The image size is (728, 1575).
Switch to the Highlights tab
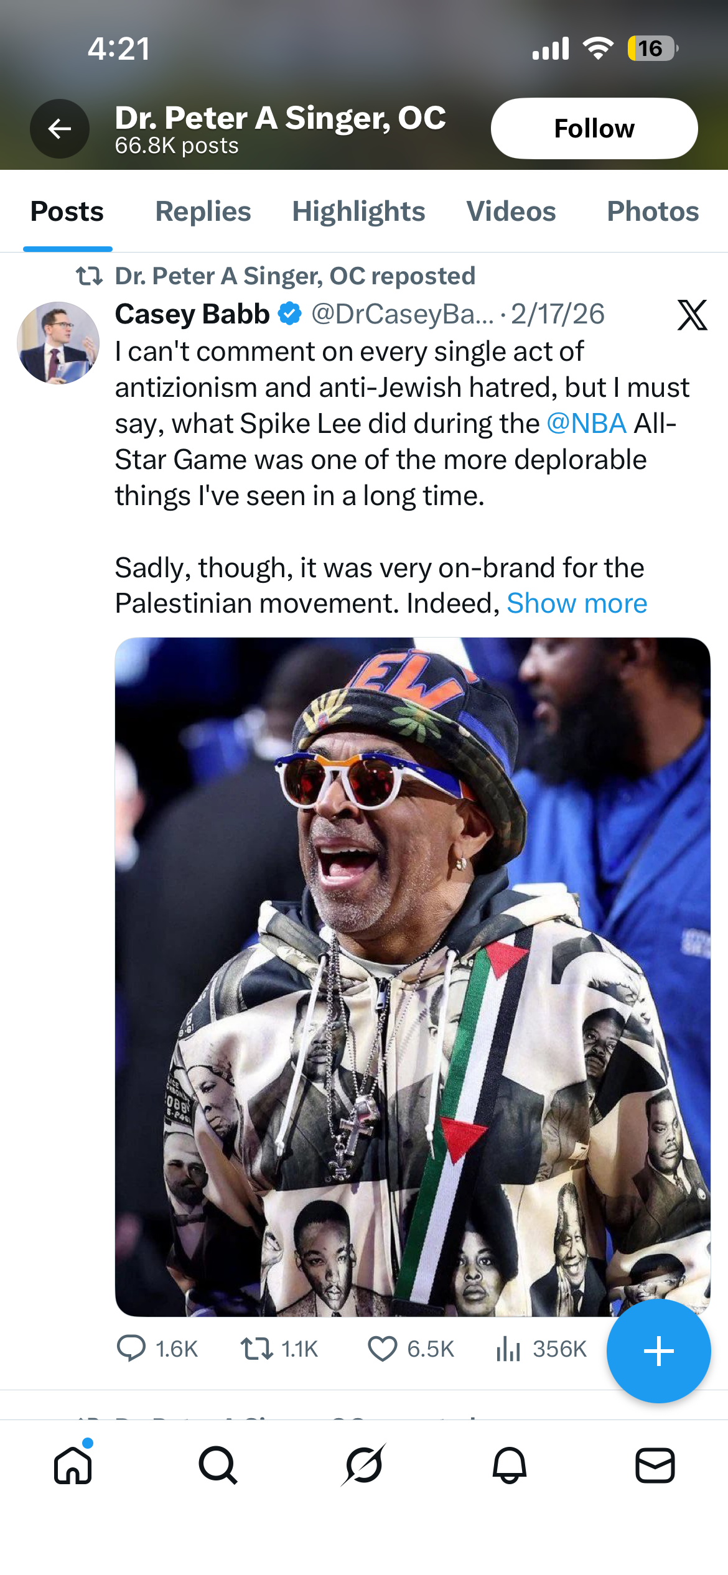pyautogui.click(x=358, y=211)
